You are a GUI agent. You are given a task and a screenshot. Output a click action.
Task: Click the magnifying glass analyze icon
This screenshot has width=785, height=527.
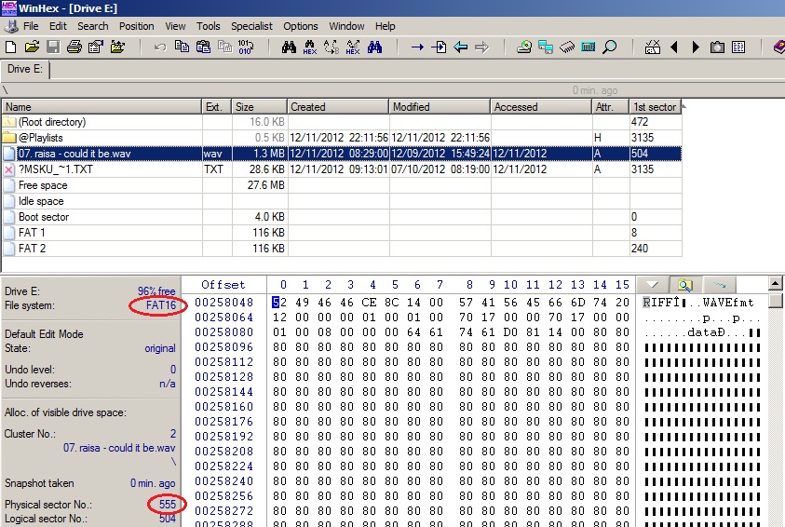tap(610, 47)
